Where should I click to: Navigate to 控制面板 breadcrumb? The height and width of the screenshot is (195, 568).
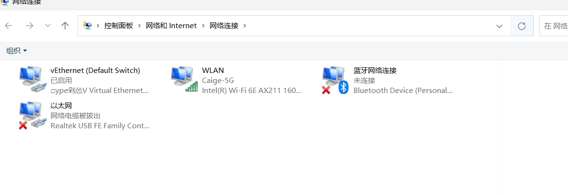(x=119, y=26)
